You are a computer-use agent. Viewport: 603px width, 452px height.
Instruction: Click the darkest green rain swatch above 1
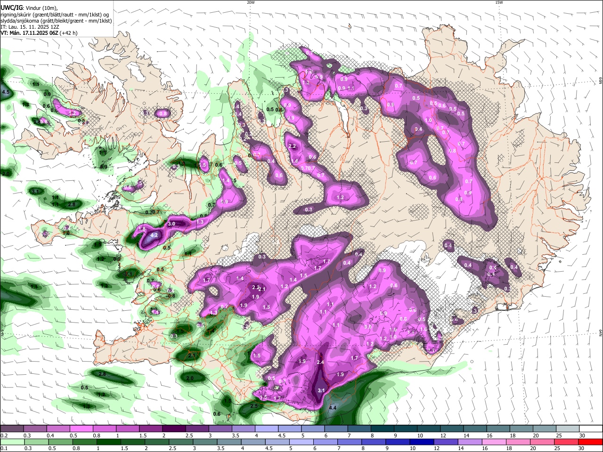click(x=108, y=442)
